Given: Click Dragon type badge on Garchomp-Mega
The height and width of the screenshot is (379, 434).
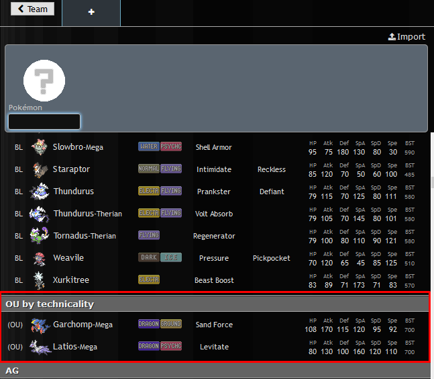Looking at the screenshot, I should (x=149, y=324).
